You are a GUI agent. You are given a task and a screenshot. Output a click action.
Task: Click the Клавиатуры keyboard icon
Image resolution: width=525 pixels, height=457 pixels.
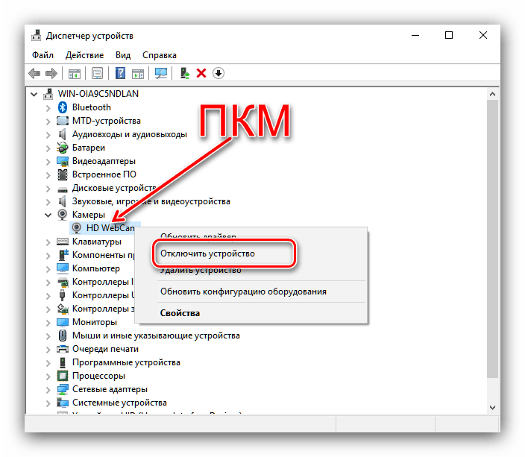click(x=63, y=242)
